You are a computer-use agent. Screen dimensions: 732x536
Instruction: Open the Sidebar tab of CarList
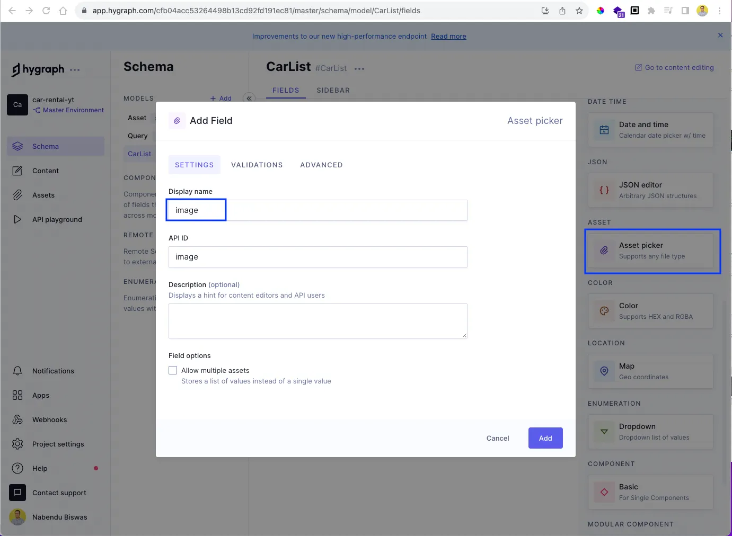coord(333,91)
